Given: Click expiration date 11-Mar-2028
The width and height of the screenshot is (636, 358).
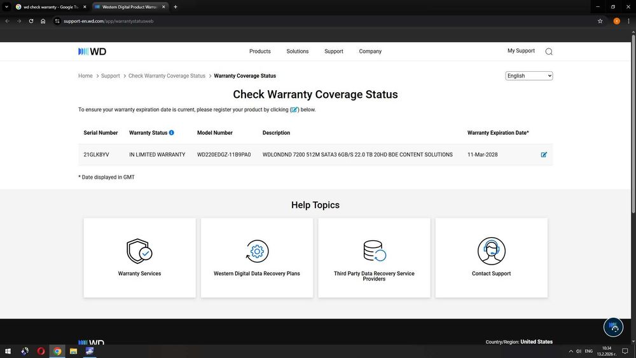Looking at the screenshot, I should click(482, 155).
